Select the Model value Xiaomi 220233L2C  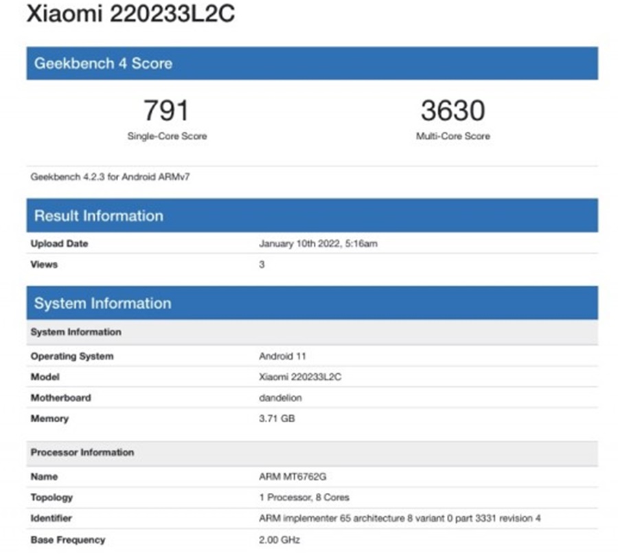pos(300,377)
